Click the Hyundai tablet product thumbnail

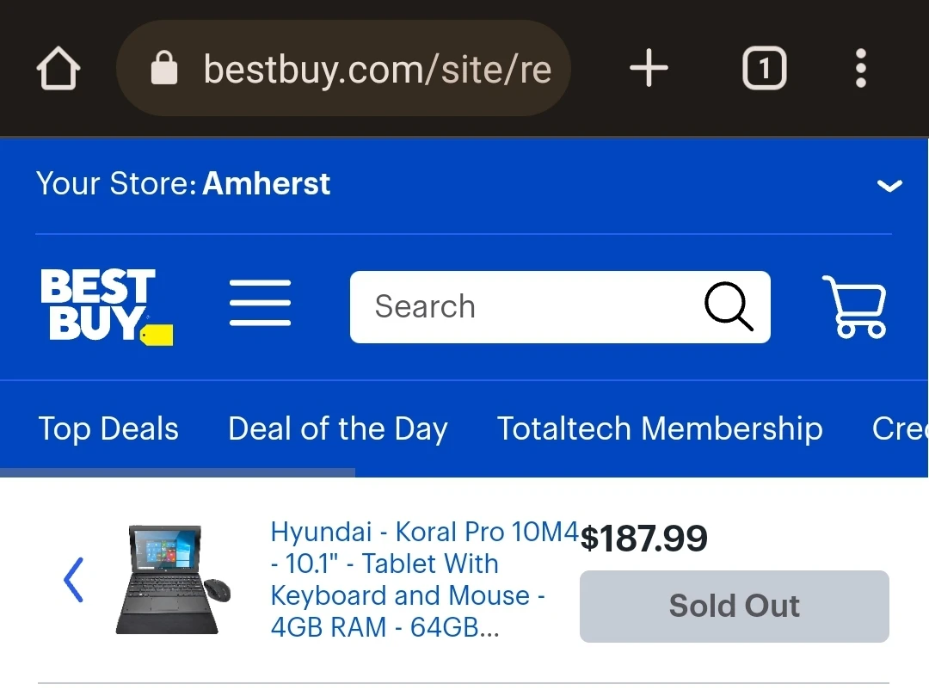pyautogui.click(x=173, y=579)
